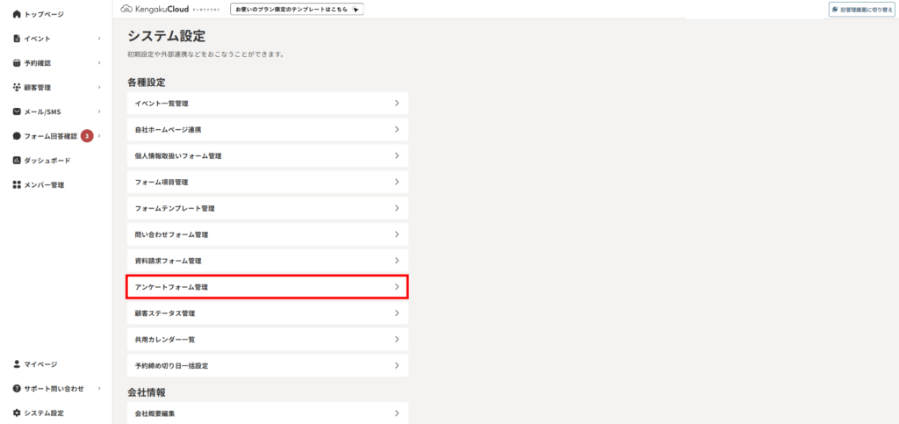
Task: Click 旧管理画面に切り替え button
Action: point(859,9)
